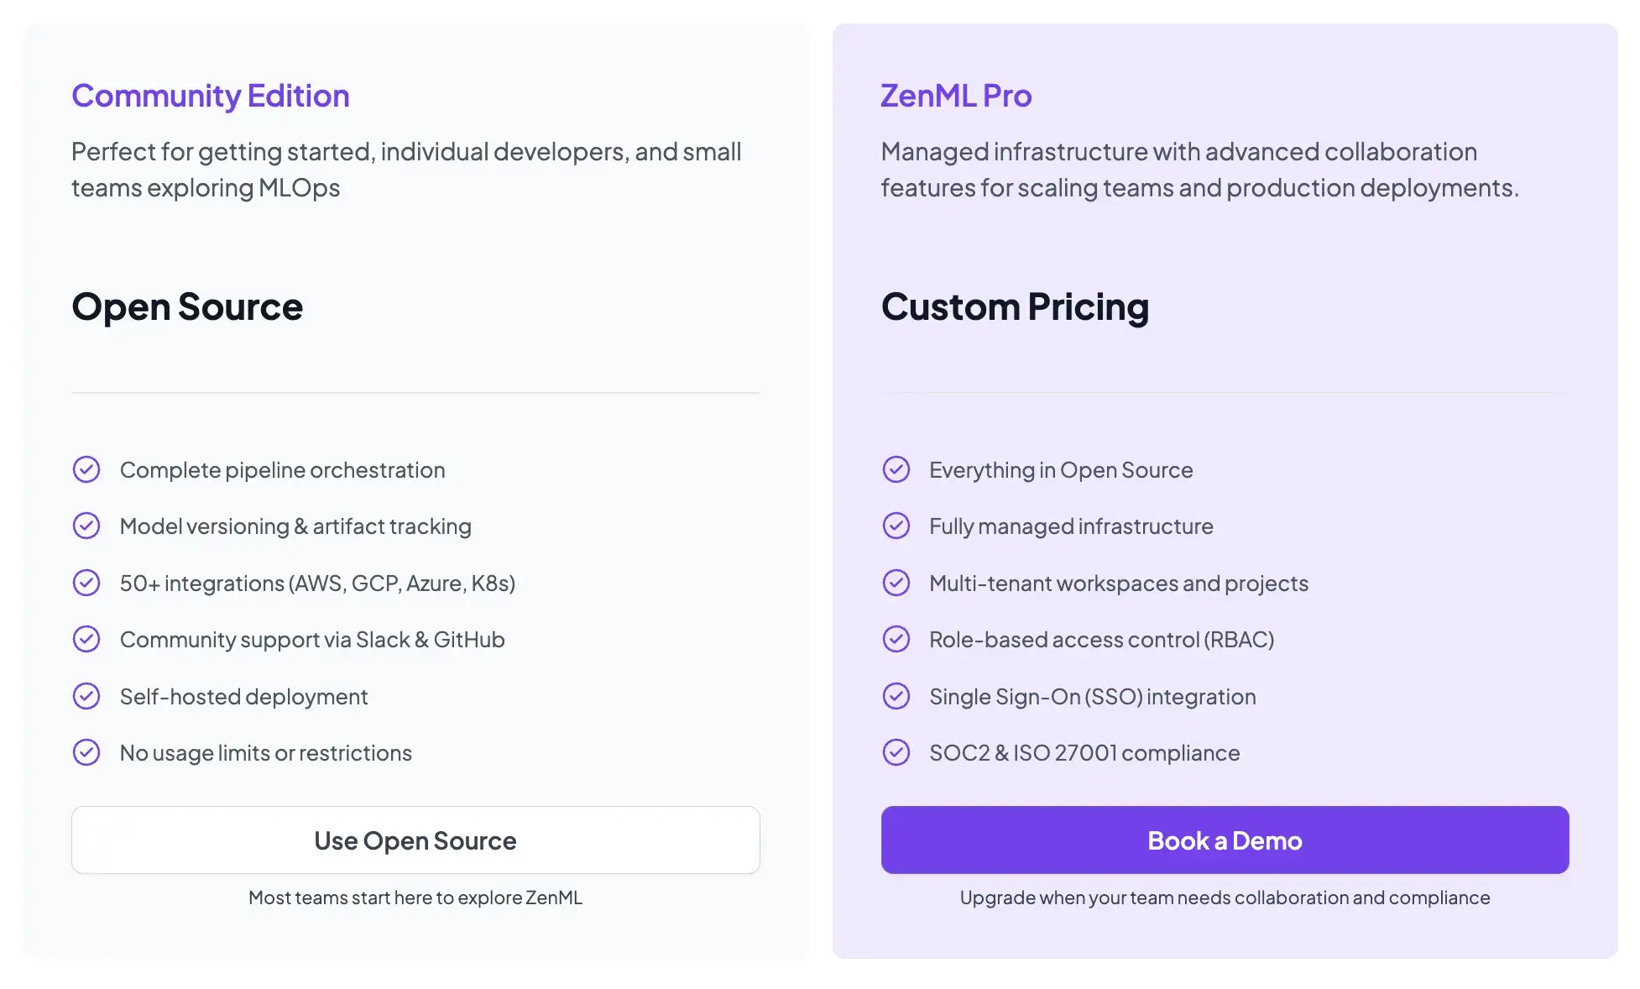
Task: Click the Book a Demo button
Action: [1225, 840]
